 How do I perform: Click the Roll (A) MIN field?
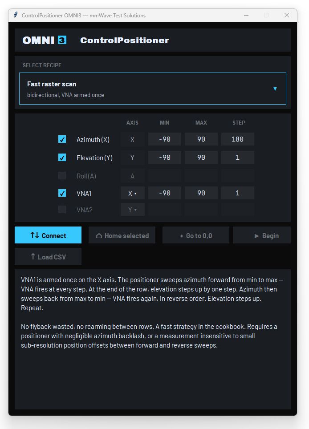coord(164,176)
